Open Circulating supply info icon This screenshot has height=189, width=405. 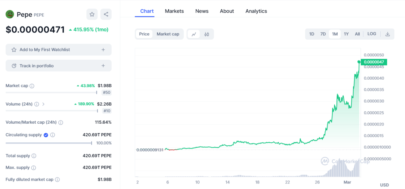[52, 135]
